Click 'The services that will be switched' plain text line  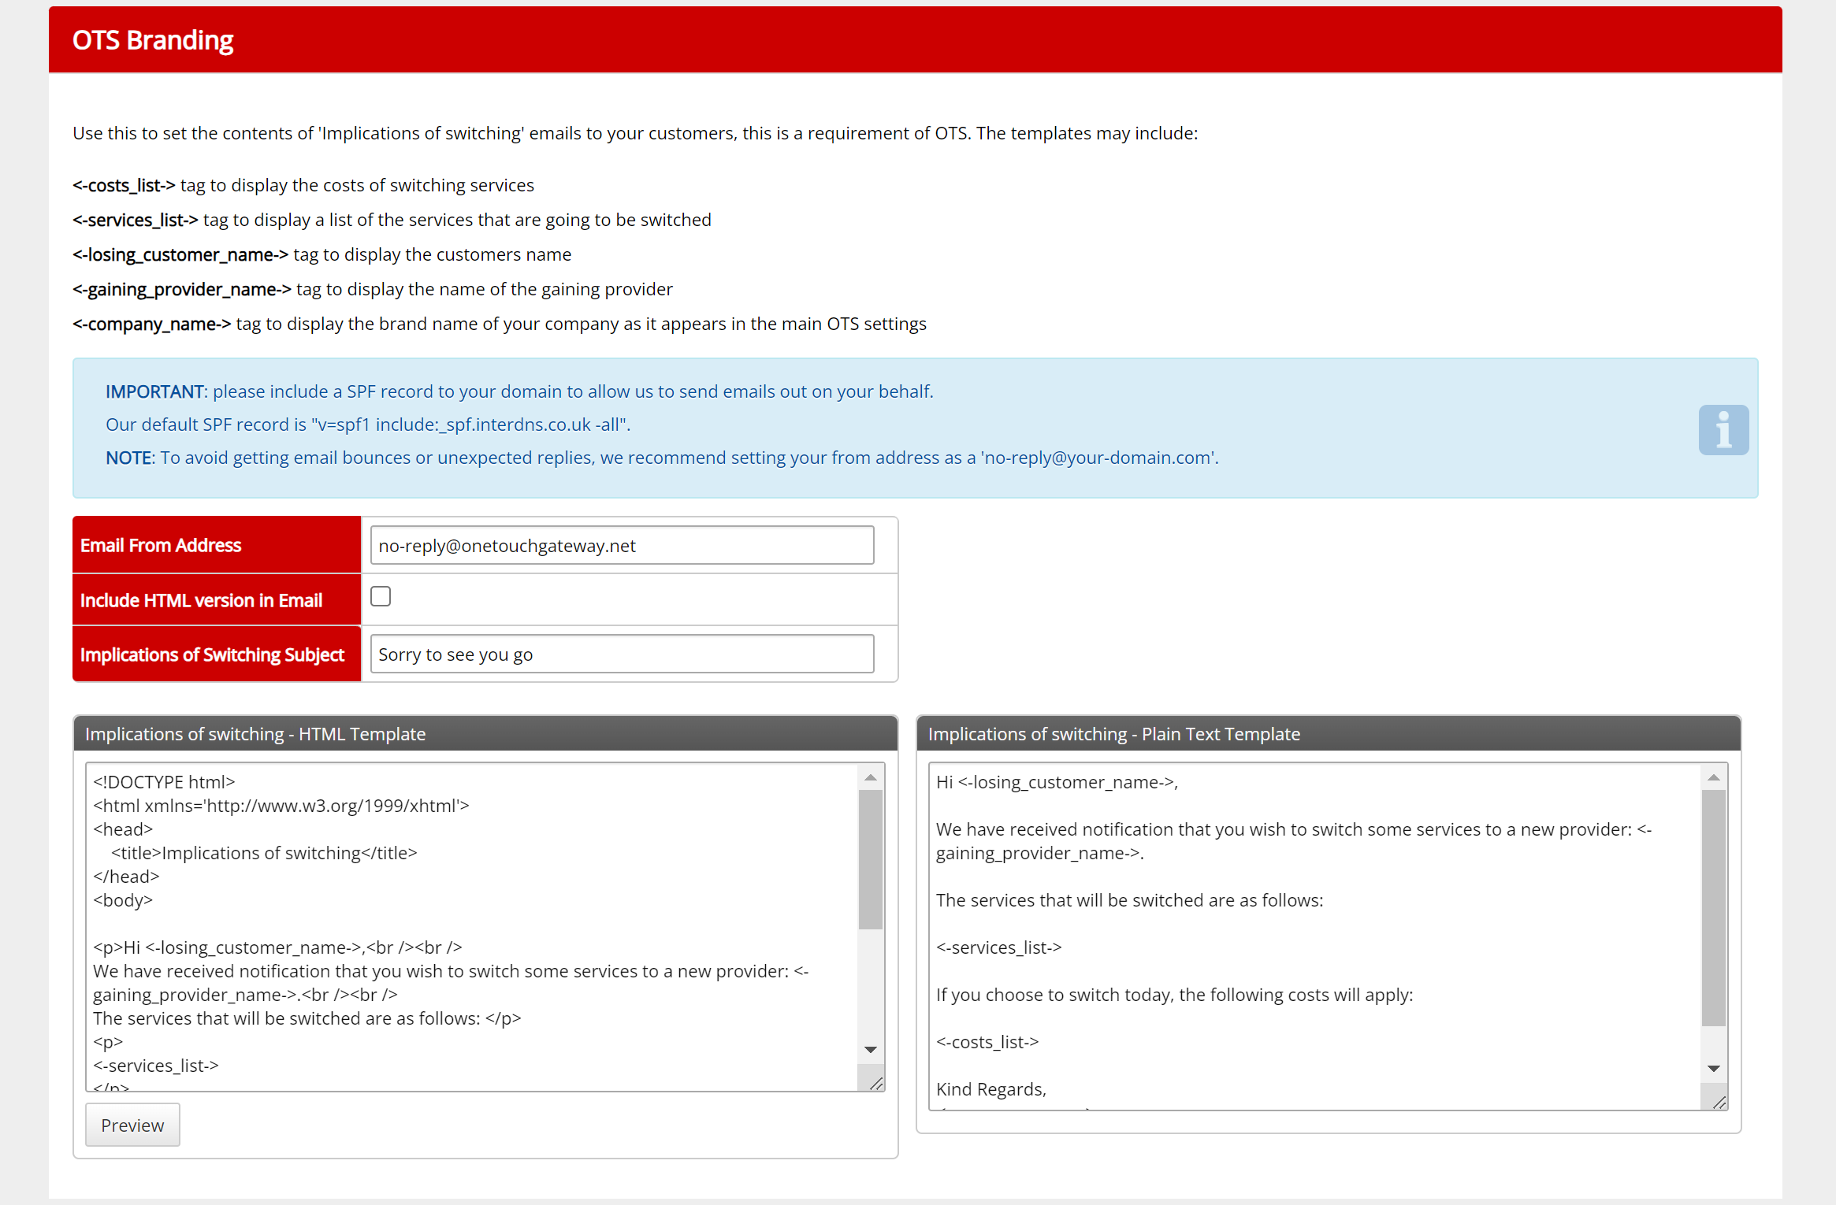[1130, 900]
